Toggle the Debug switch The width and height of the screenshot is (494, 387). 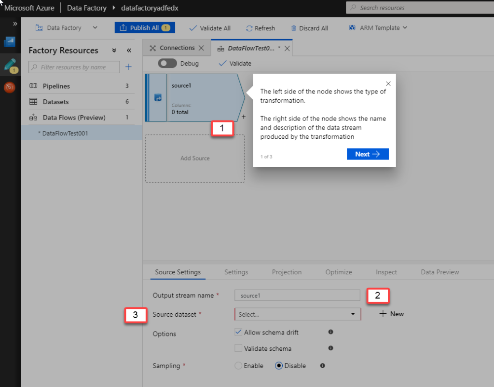coord(167,63)
